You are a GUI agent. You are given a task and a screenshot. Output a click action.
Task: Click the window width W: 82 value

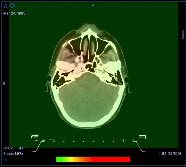8,148
